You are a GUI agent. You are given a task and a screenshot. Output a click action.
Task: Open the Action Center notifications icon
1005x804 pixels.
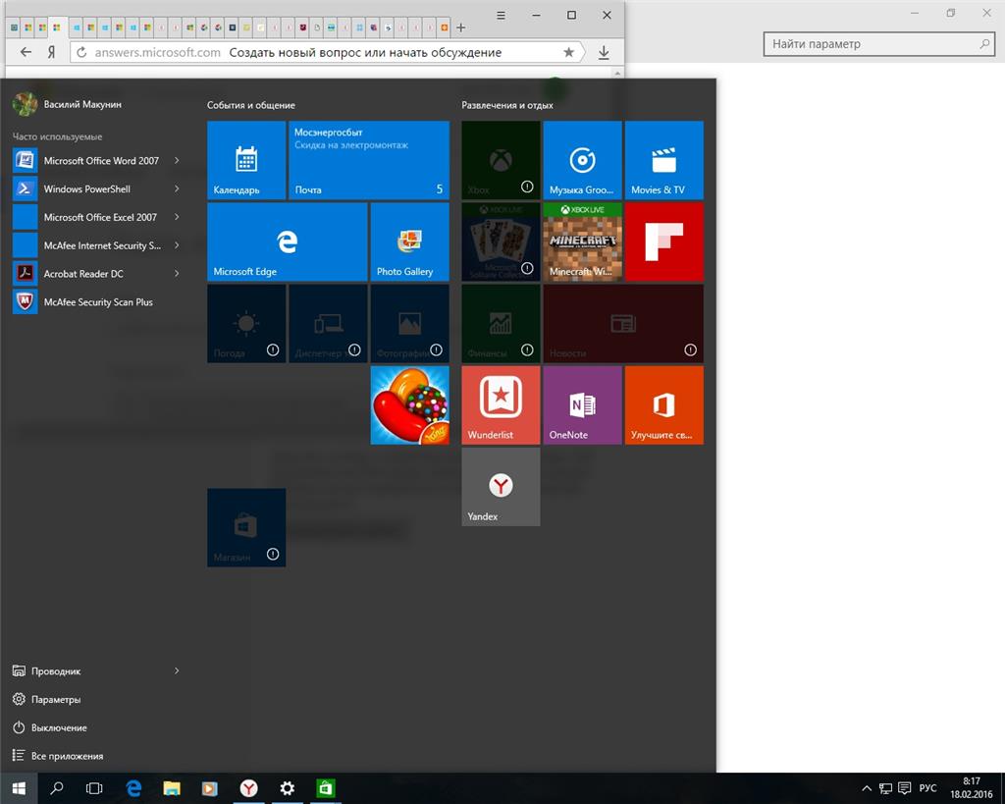(x=904, y=788)
